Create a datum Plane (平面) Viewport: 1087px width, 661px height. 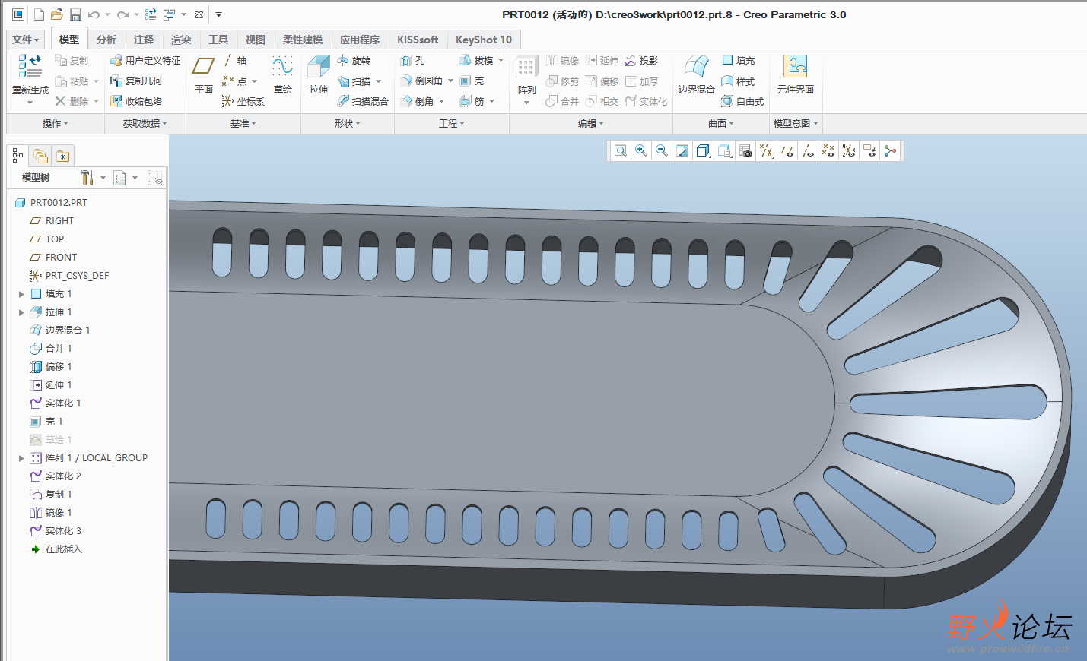point(203,75)
